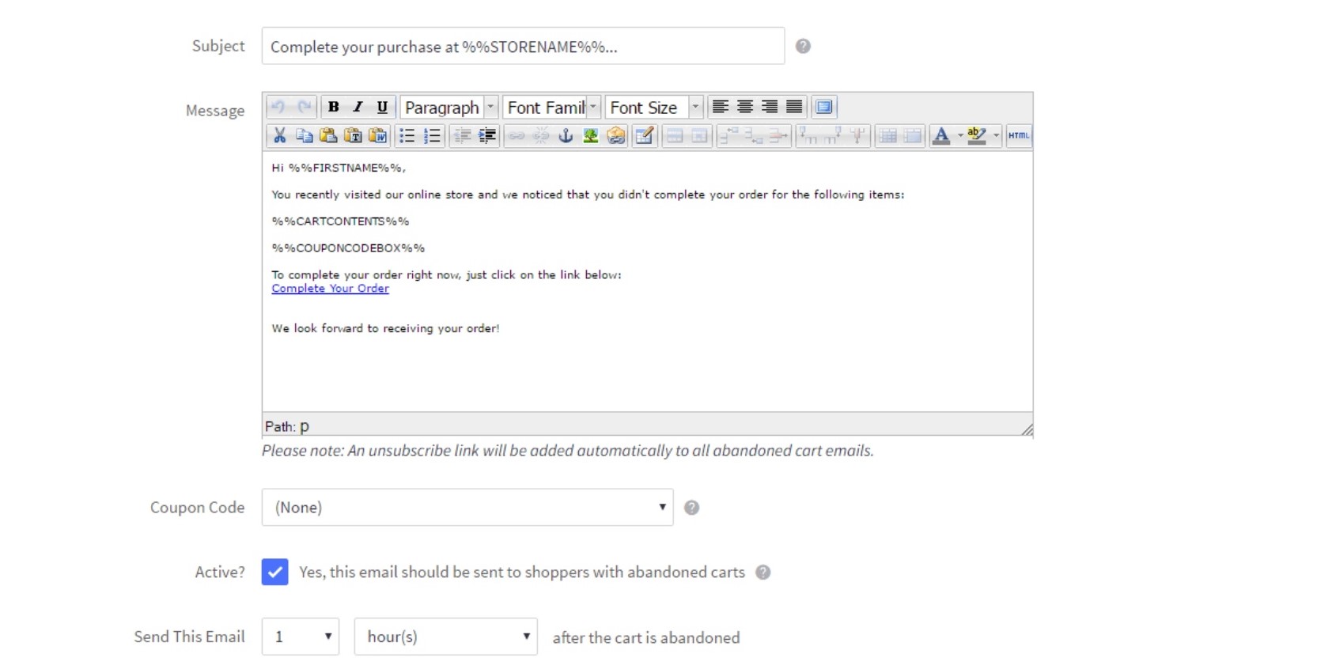This screenshot has width=1332, height=669.
Task: Expand the Coupon Code dropdown
Action: [467, 507]
